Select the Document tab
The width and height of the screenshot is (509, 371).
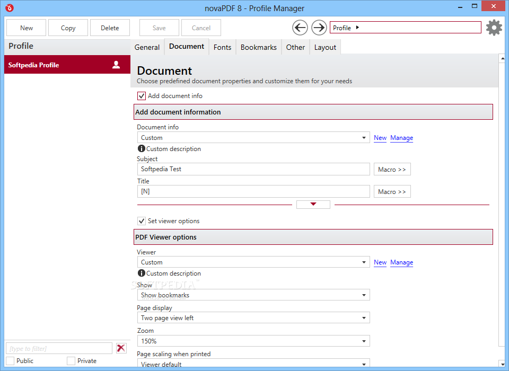(x=187, y=47)
